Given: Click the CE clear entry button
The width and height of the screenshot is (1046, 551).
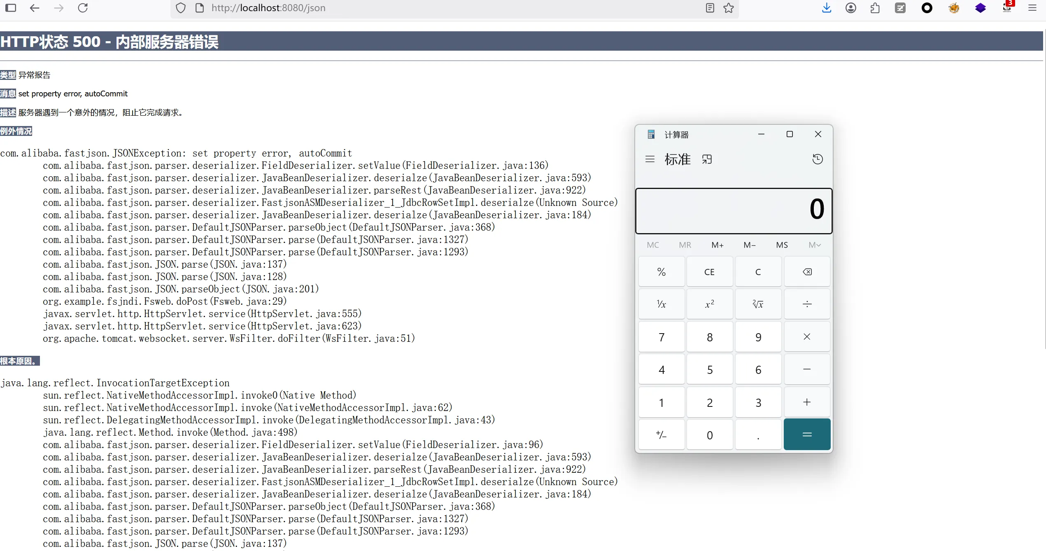Looking at the screenshot, I should pos(709,272).
